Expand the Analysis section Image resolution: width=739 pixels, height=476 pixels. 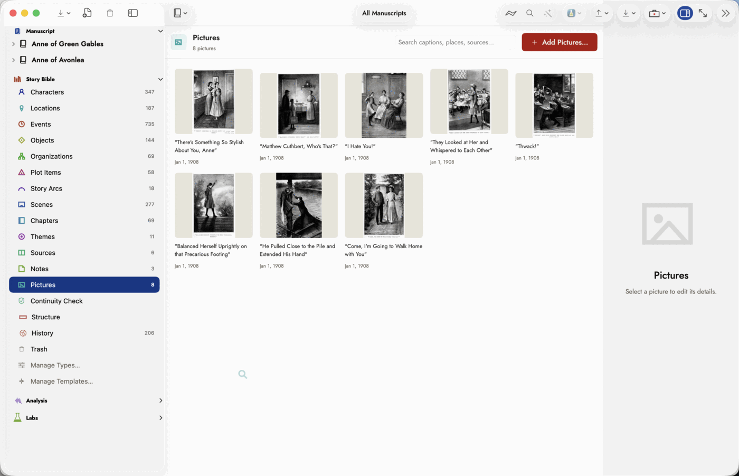coord(160,401)
